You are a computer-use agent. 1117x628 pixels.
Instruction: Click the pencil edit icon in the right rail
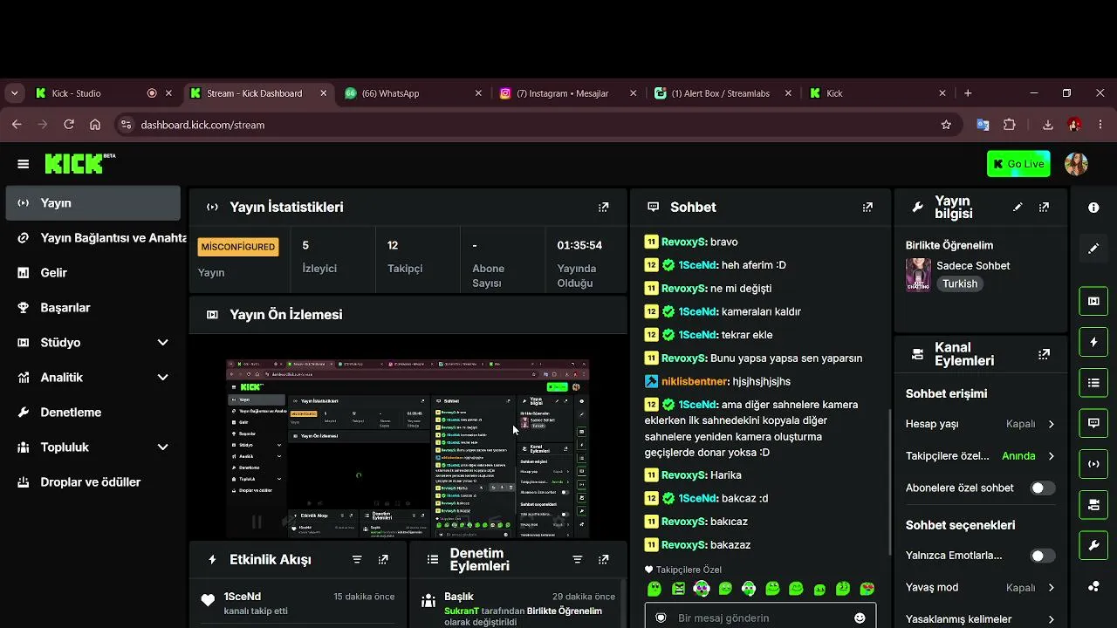point(1093,249)
